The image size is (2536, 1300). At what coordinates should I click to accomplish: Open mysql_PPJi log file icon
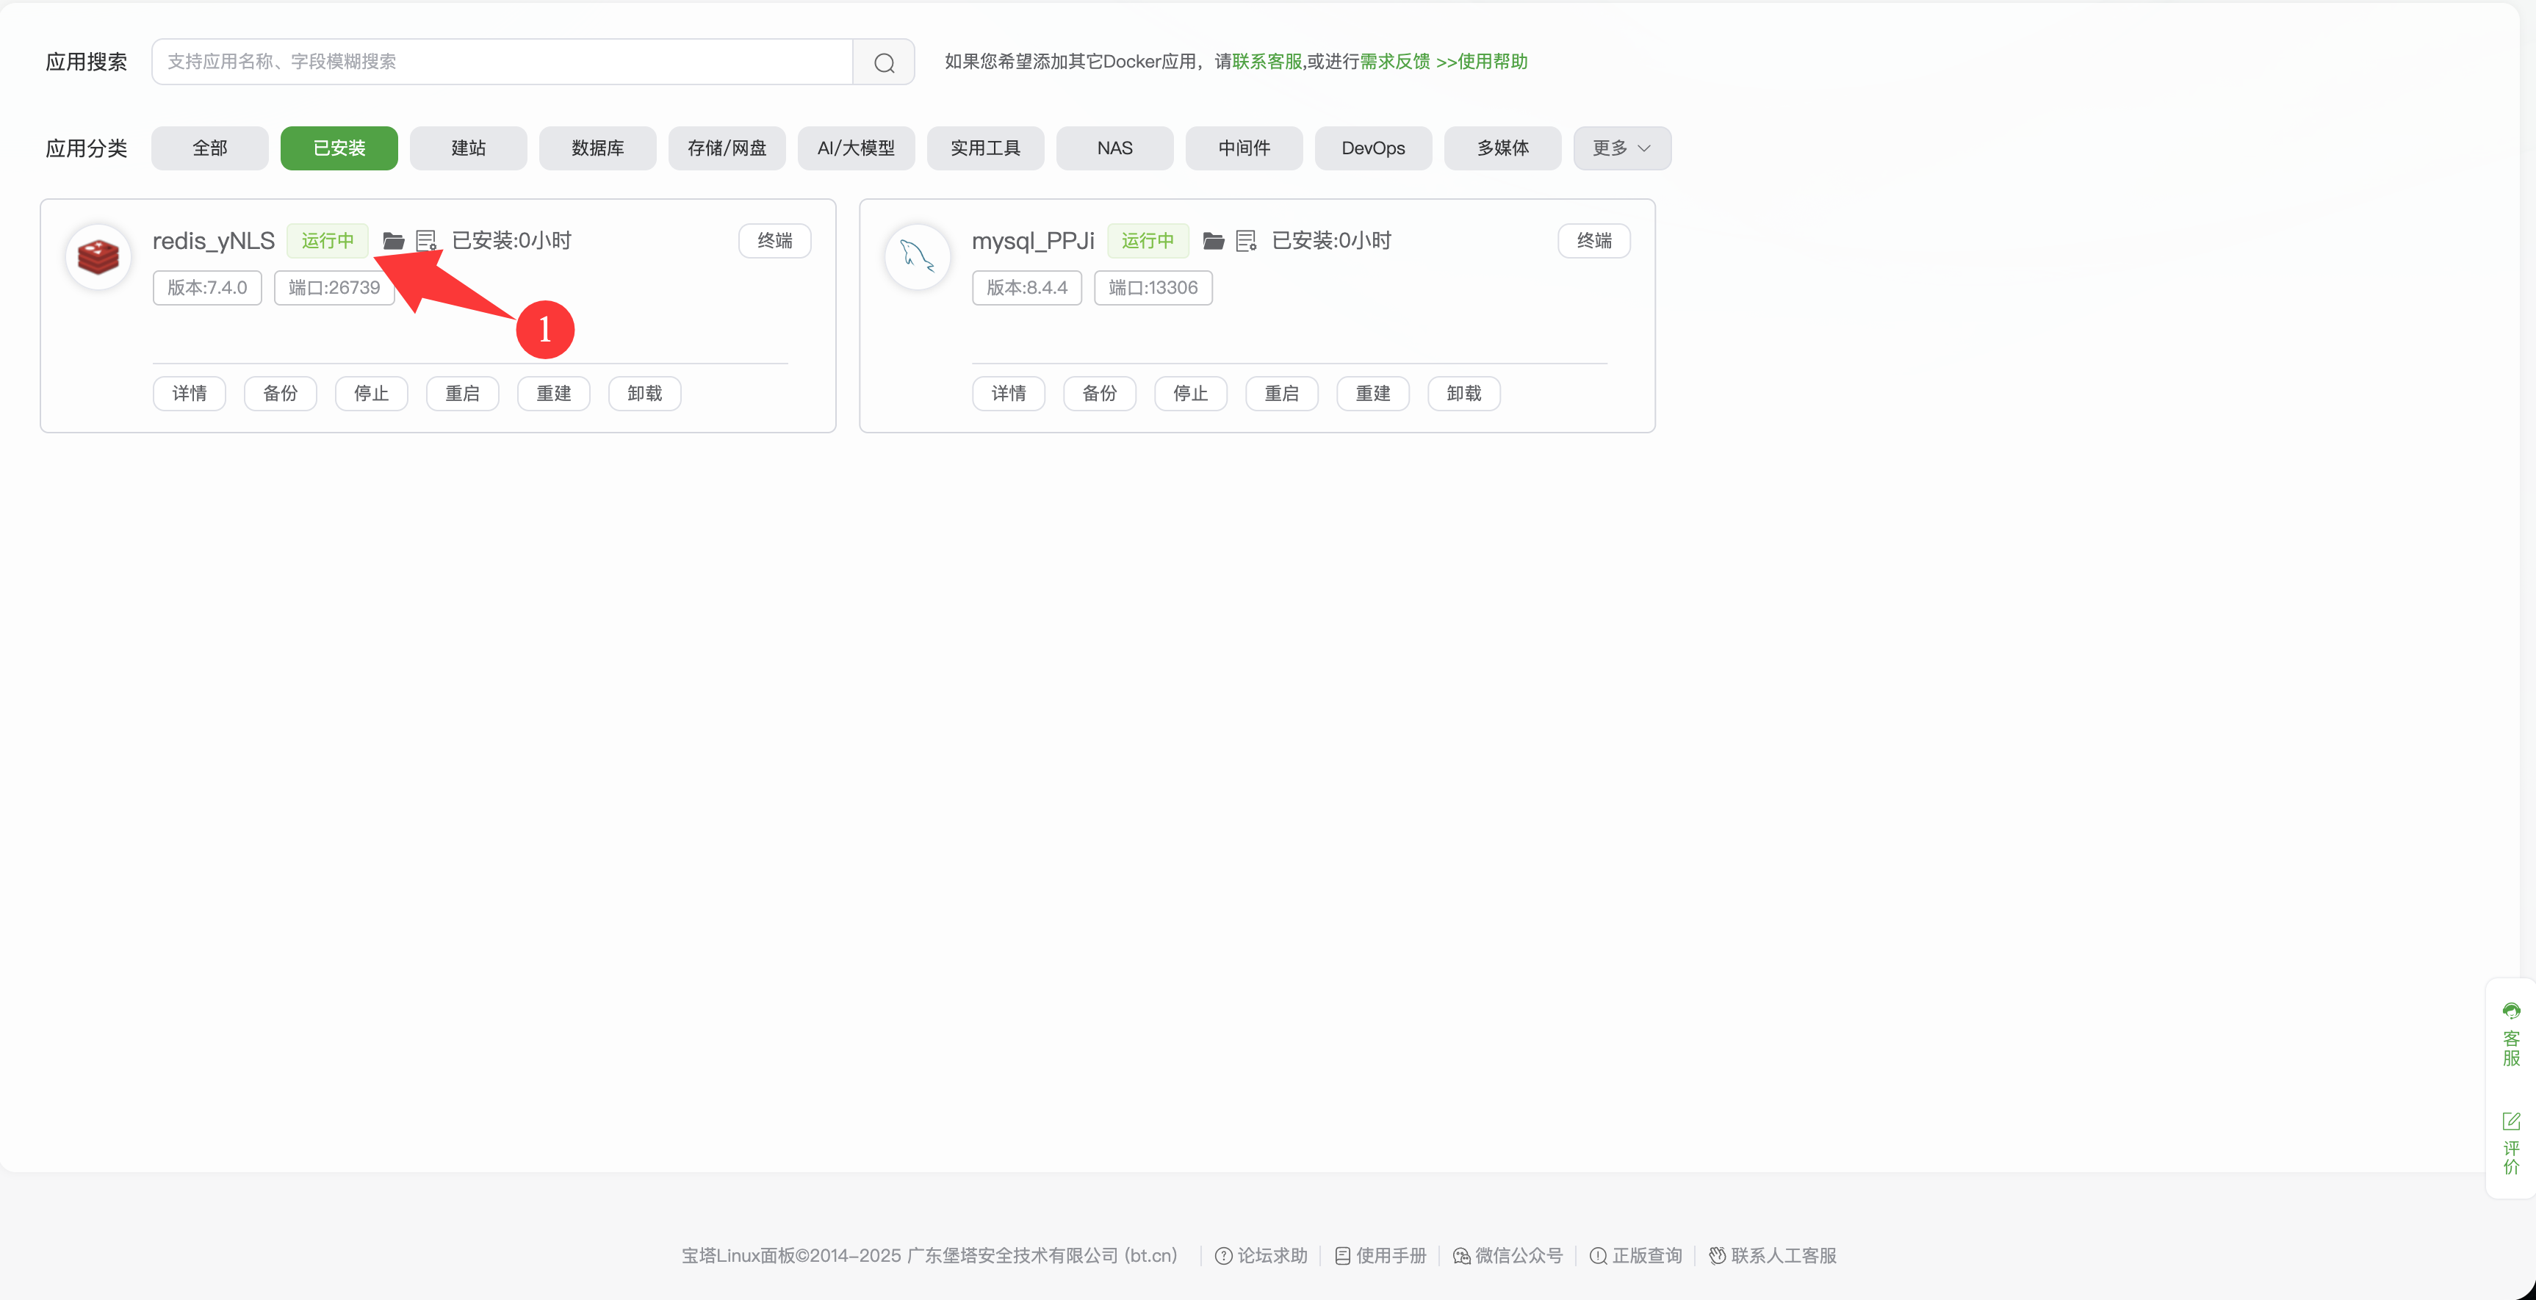click(x=1247, y=241)
